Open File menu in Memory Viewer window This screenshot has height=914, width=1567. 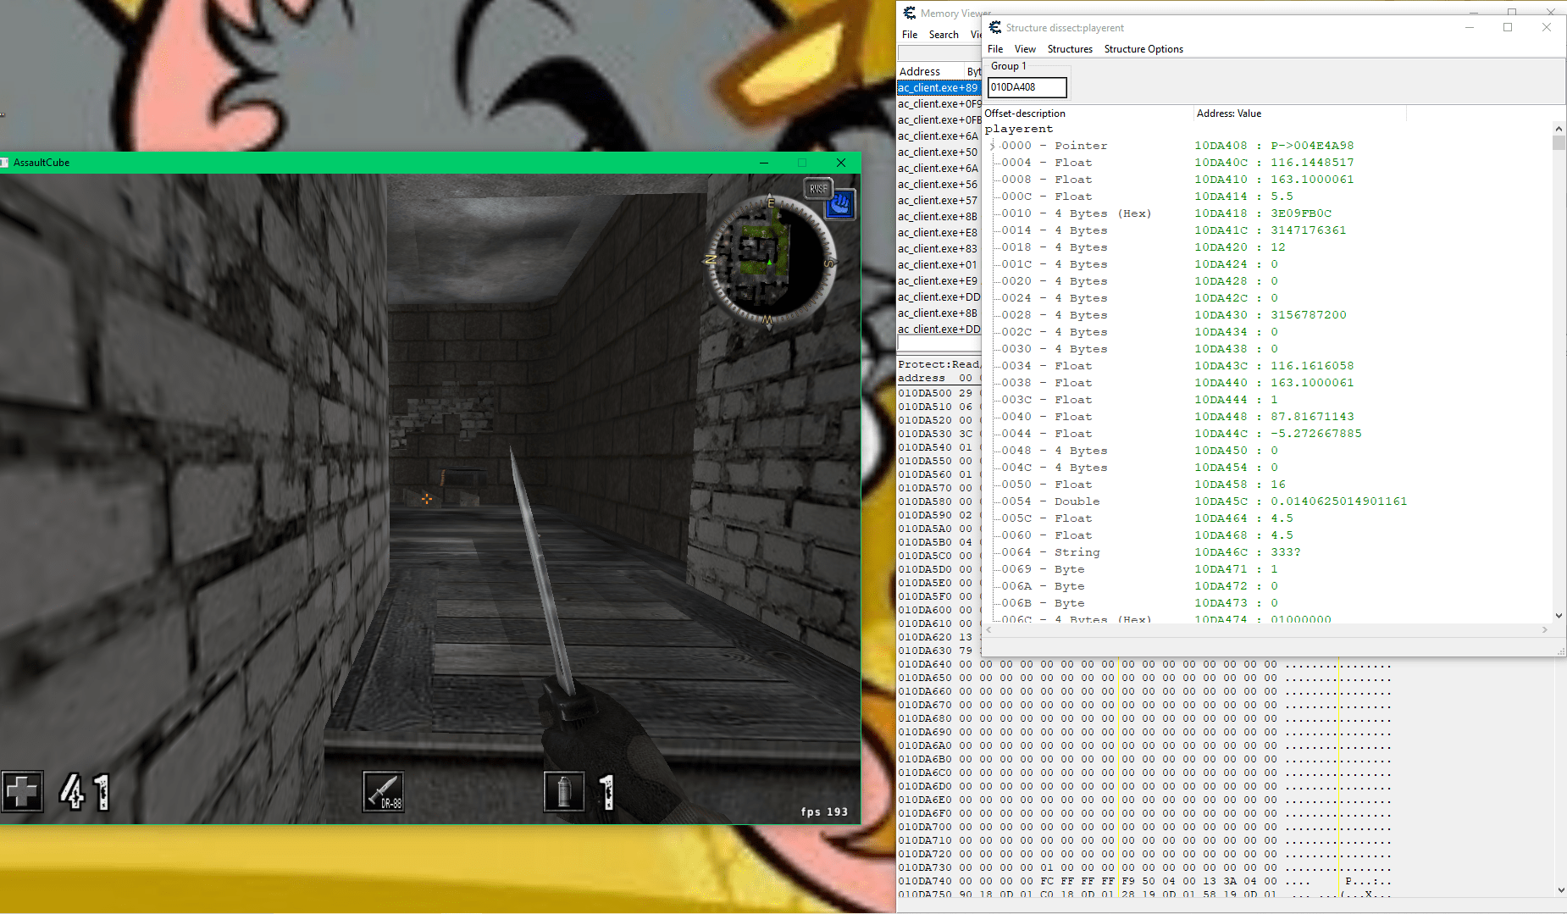pos(910,35)
